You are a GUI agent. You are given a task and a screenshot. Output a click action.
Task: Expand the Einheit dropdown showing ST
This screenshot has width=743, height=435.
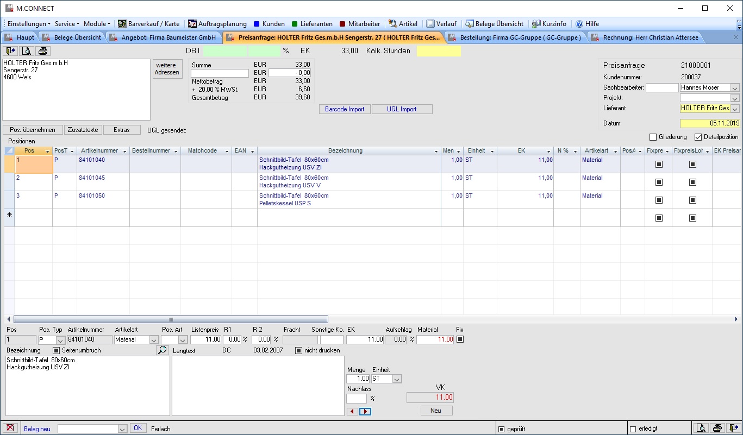[397, 379]
